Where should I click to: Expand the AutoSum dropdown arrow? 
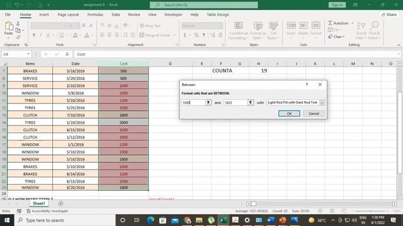[353, 23]
